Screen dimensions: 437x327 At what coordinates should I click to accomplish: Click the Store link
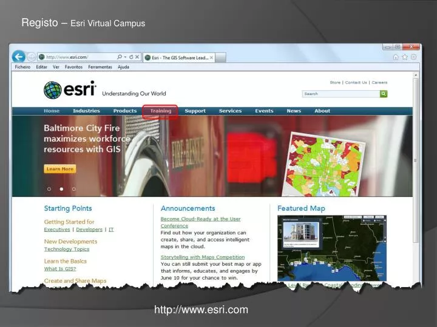(x=335, y=82)
